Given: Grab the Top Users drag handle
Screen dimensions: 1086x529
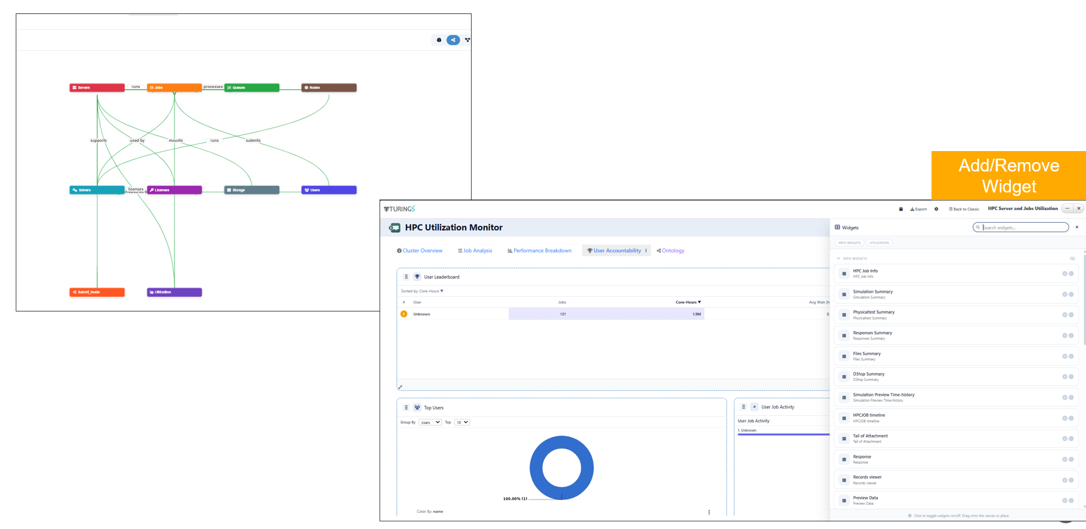Looking at the screenshot, I should coord(406,408).
